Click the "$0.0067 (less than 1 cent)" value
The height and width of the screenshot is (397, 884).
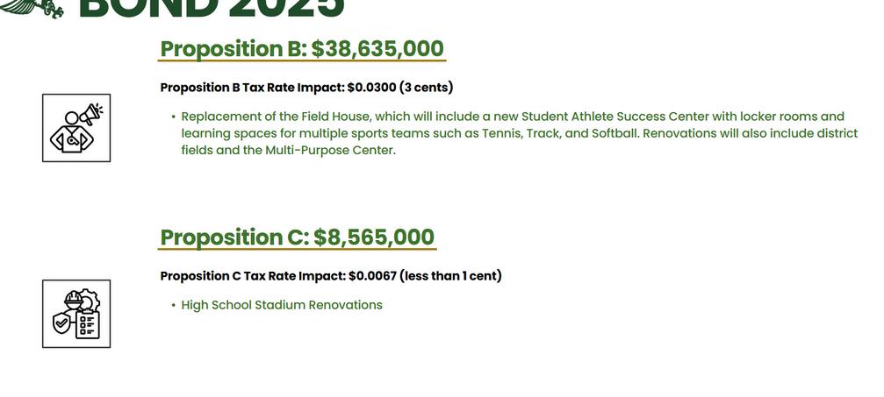pos(425,276)
